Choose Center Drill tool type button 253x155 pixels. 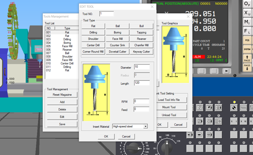(x=93, y=45)
